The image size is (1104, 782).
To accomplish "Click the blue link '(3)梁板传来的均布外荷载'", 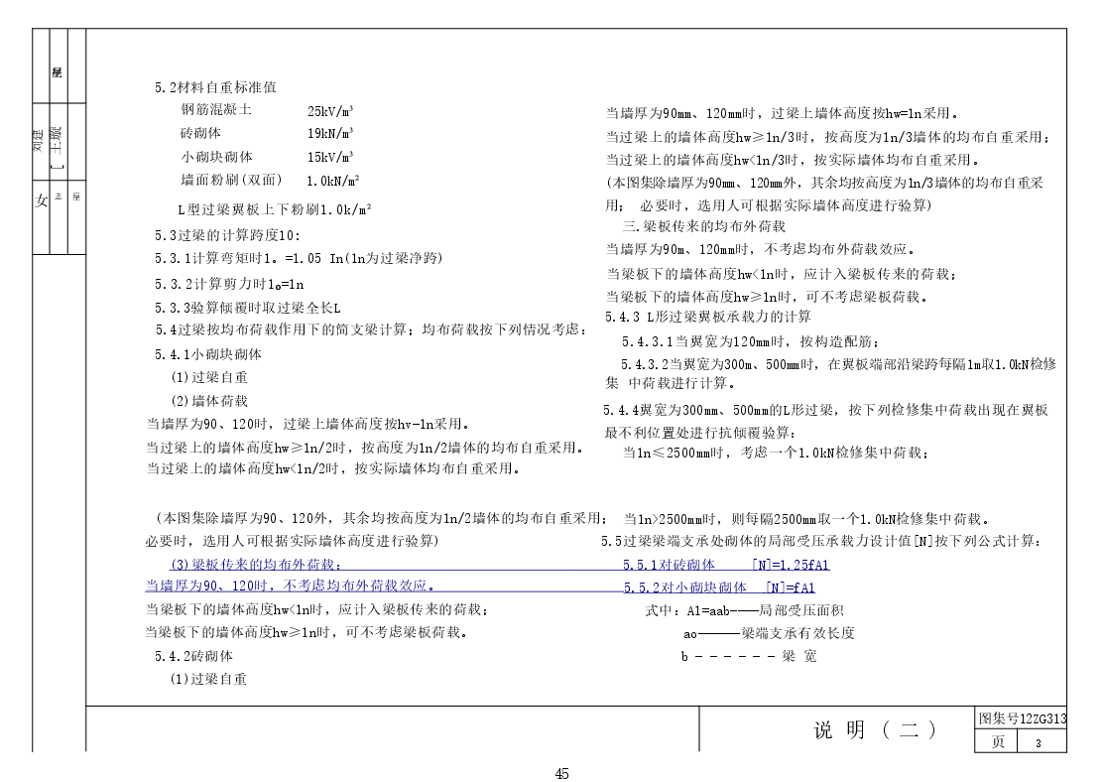I will coord(256,565).
